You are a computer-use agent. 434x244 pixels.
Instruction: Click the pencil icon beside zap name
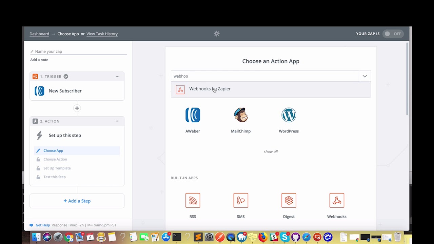click(32, 52)
